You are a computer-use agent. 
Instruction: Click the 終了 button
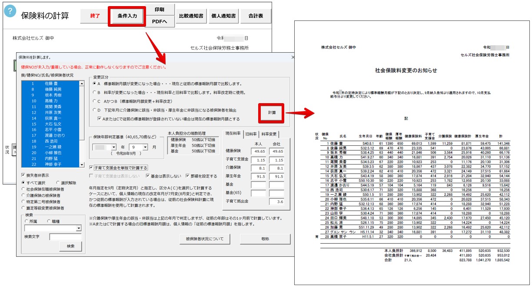click(x=95, y=16)
